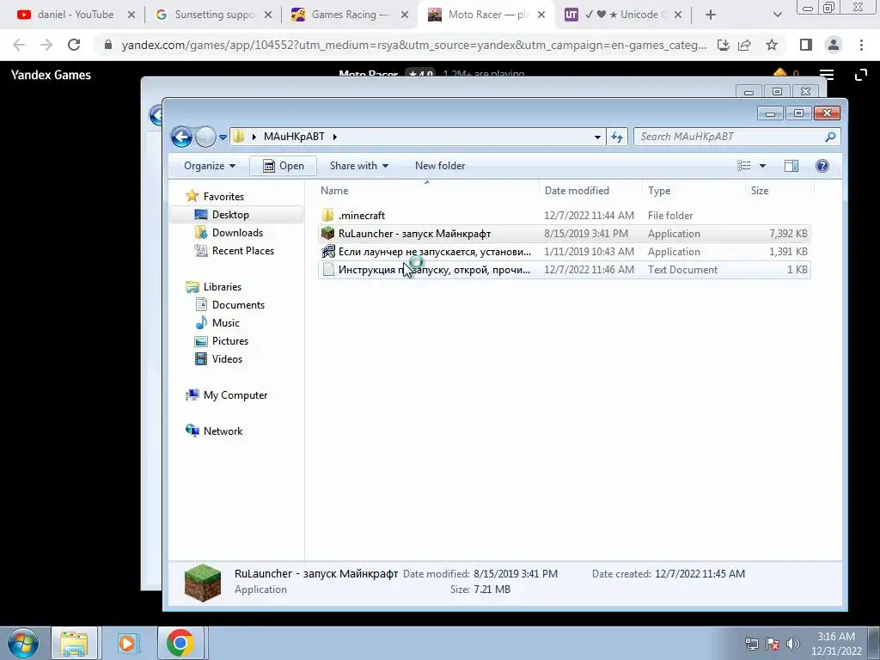Screen dimensions: 880x660
Task: Select the file starting with Если лаунчер
Action: [x=564, y=252]
